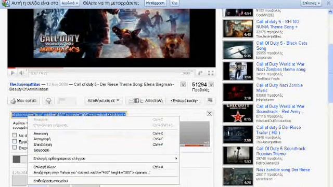Tick the second embed option checkbox
The height and width of the screenshot is (187, 333).
(15, 141)
